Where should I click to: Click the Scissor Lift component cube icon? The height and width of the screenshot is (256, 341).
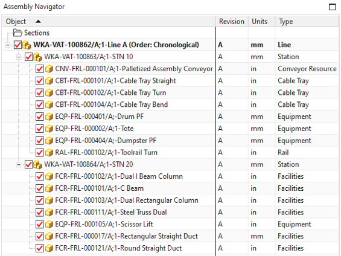pos(49,224)
